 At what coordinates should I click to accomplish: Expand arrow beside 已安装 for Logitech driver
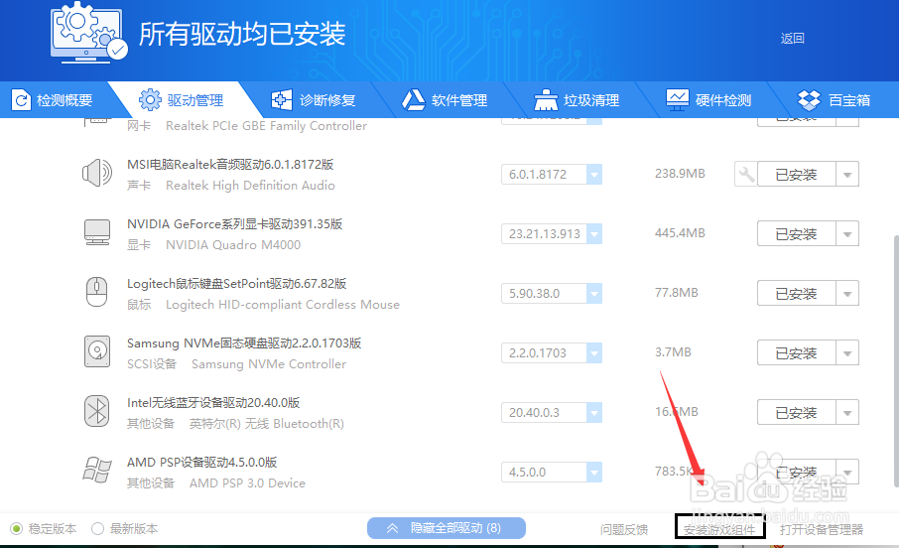(847, 293)
